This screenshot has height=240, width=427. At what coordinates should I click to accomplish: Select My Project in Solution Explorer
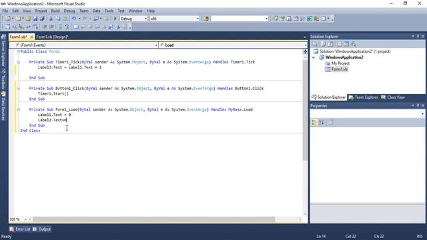tap(340, 63)
